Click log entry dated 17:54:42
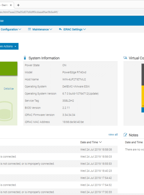The width and height of the screenshot is (144, 195). (x=59, y=178)
